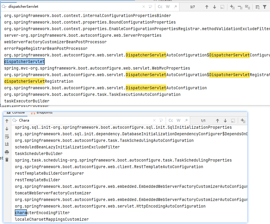Go to next occurrence in 3/7 search

(215, 7)
